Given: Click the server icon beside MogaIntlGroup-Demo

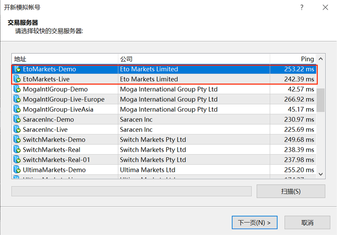Looking at the screenshot, I should point(17,89).
